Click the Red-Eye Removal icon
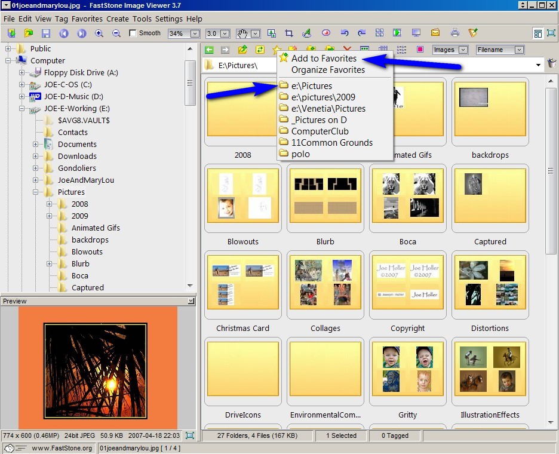This screenshot has height=454, width=559. [326, 33]
